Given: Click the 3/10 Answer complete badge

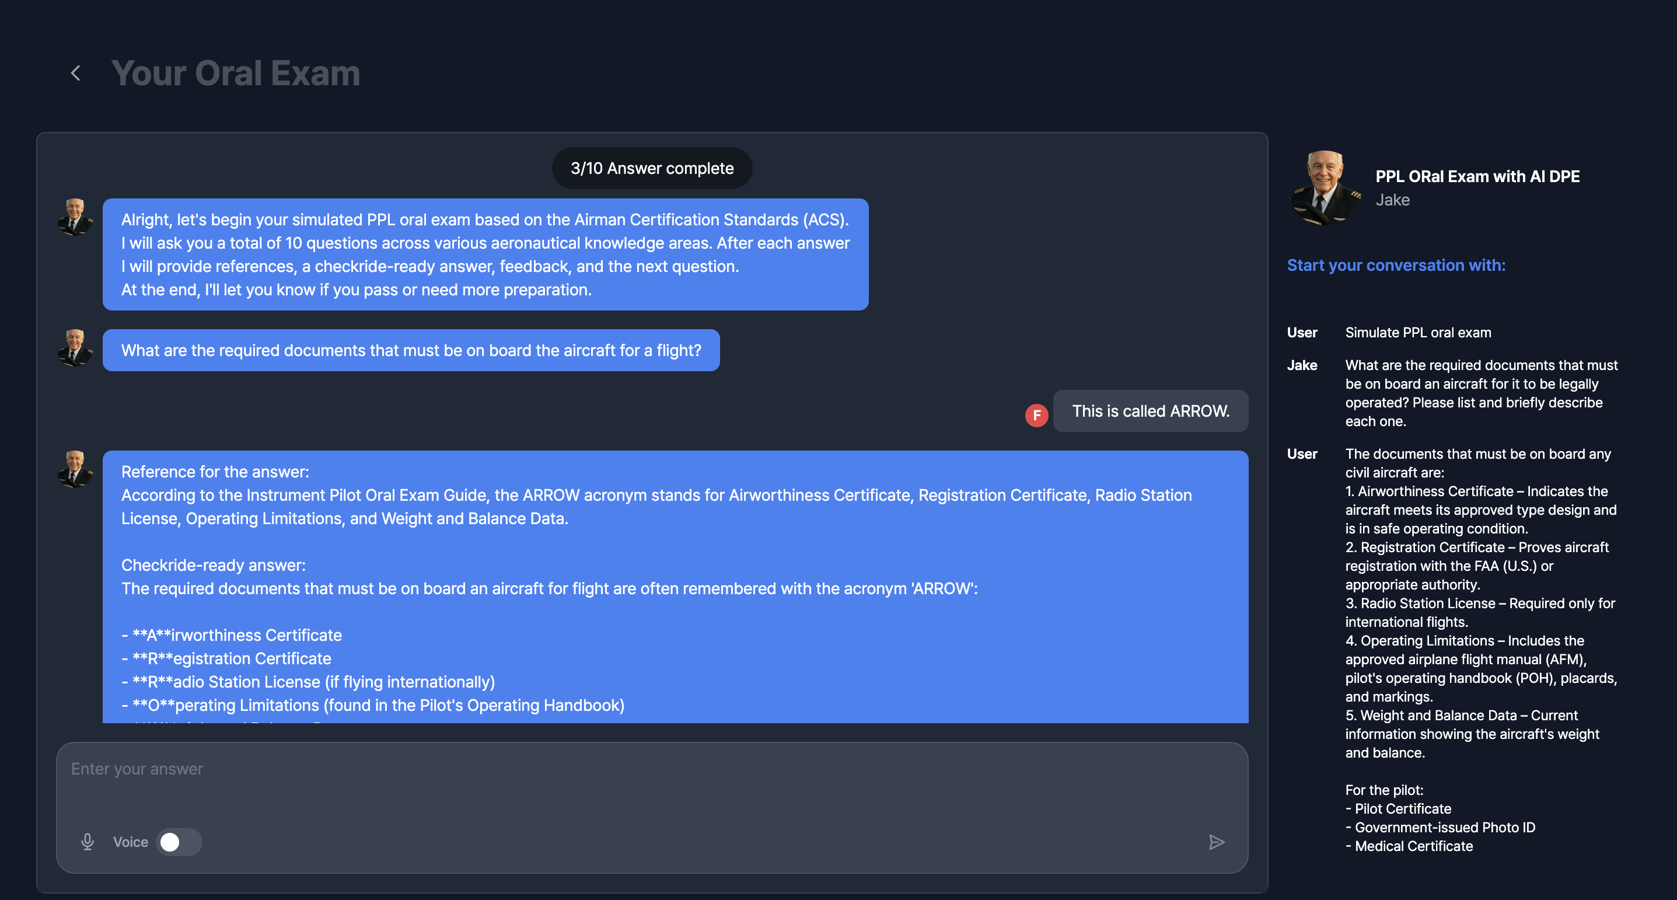Looking at the screenshot, I should tap(652, 168).
